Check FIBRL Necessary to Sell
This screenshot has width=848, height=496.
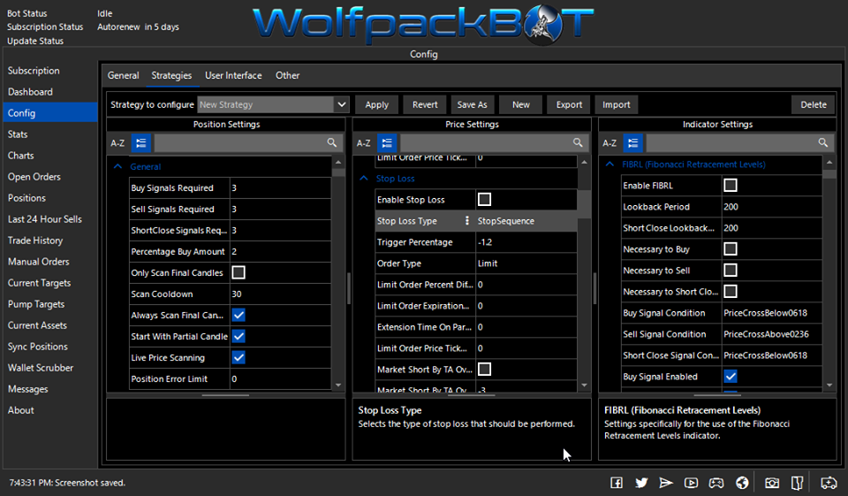coord(731,271)
